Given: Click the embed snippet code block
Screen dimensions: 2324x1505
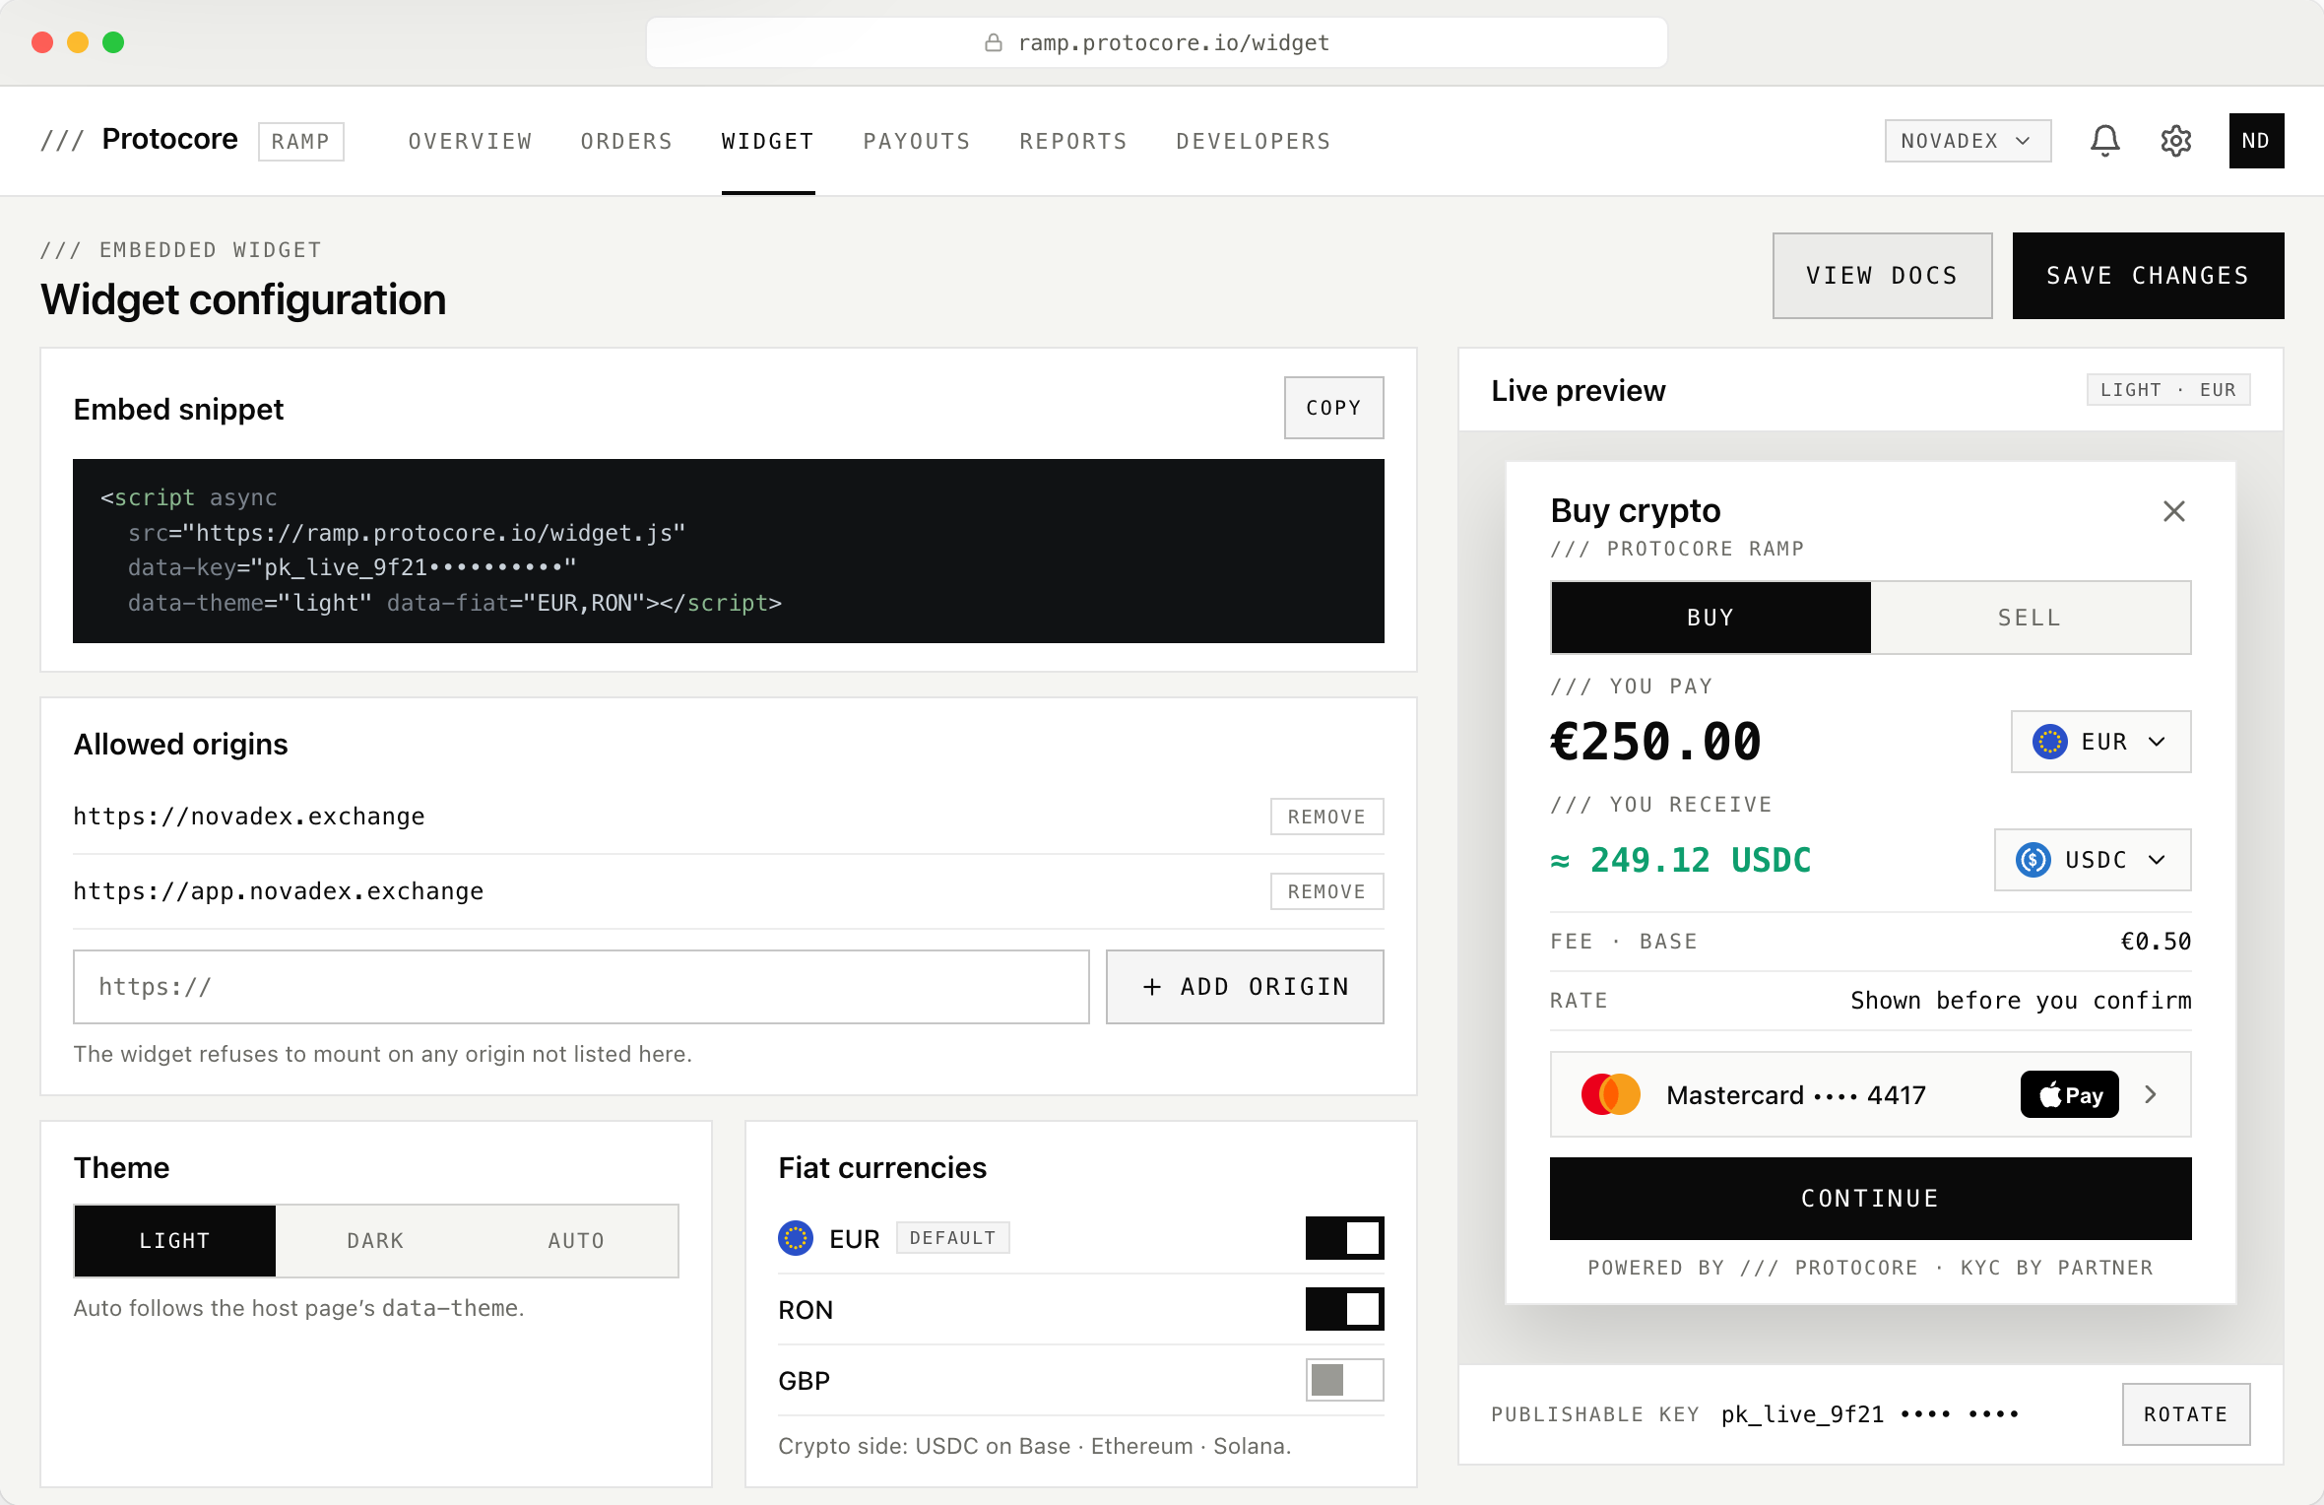Looking at the screenshot, I should click(x=728, y=551).
